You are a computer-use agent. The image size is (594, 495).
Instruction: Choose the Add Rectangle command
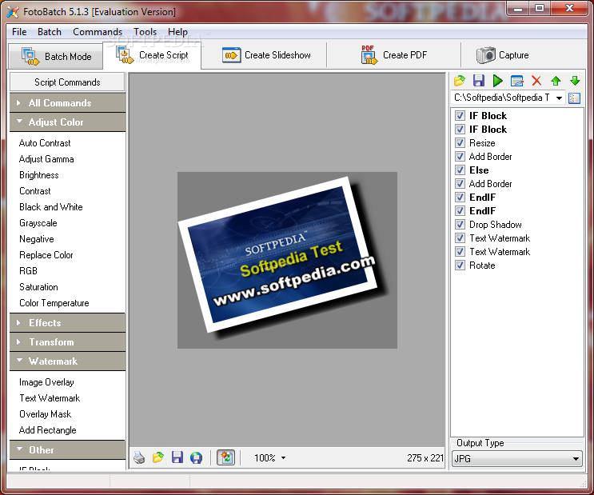47,430
